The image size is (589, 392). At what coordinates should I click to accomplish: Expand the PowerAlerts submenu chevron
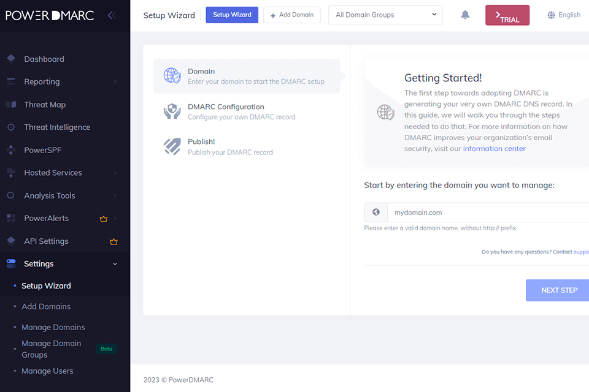coord(115,218)
